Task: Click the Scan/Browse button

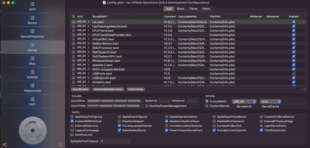Action: click(x=81, y=89)
